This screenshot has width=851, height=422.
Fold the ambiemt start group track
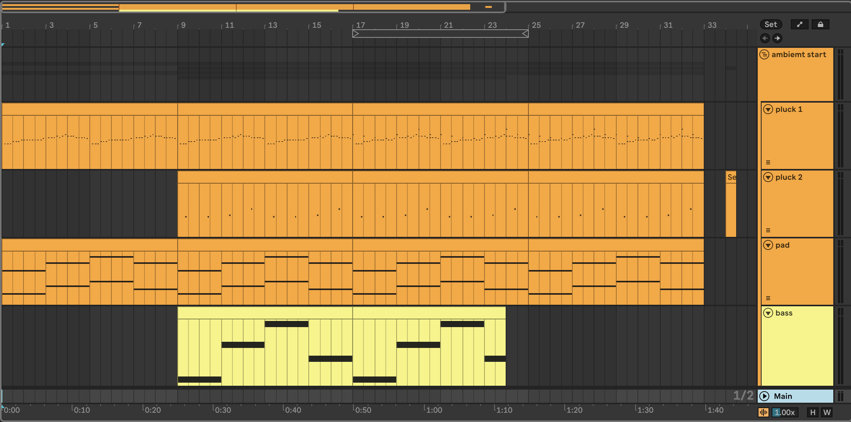(764, 55)
